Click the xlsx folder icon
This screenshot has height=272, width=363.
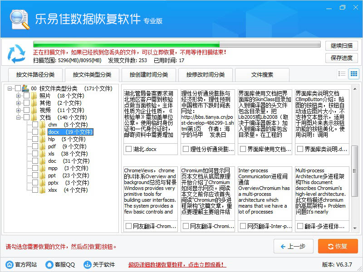click(43, 190)
